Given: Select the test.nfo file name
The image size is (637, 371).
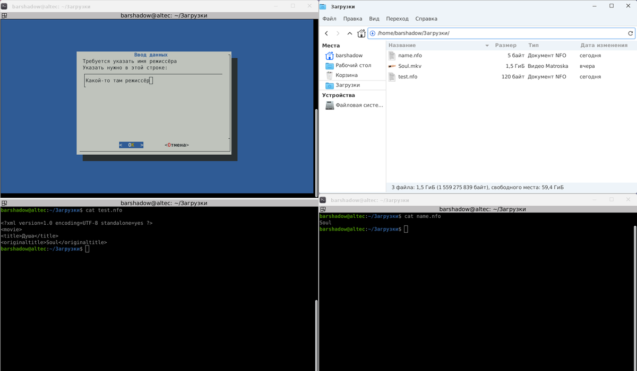Looking at the screenshot, I should 408,77.
